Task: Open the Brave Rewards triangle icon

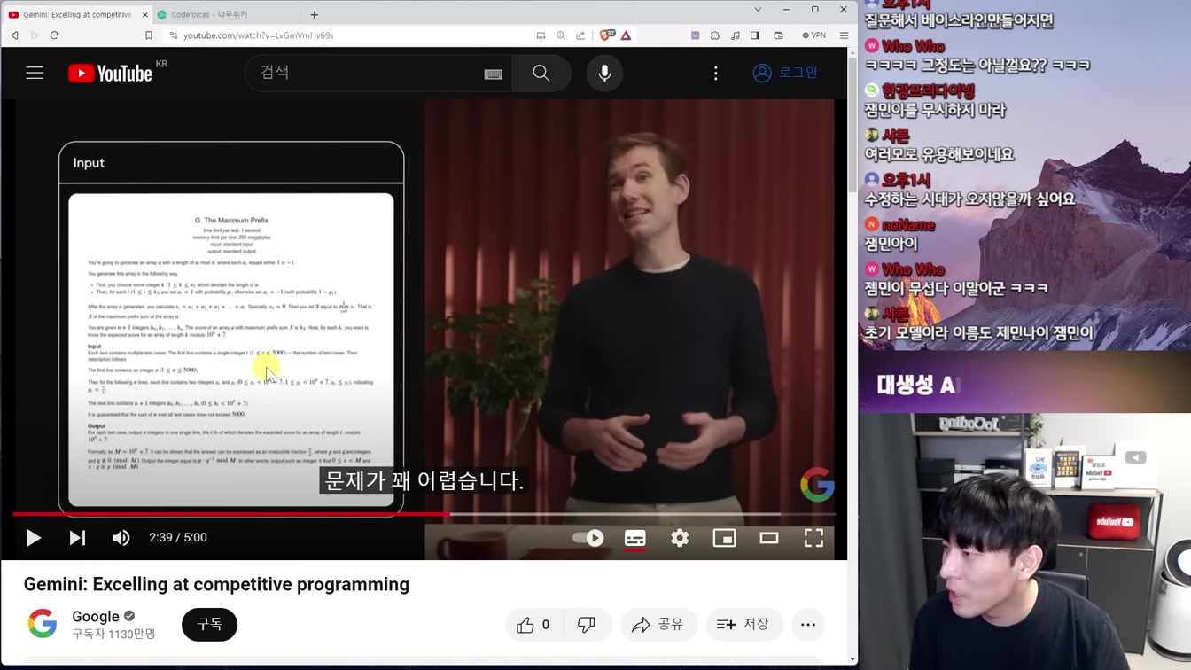Action: click(627, 35)
